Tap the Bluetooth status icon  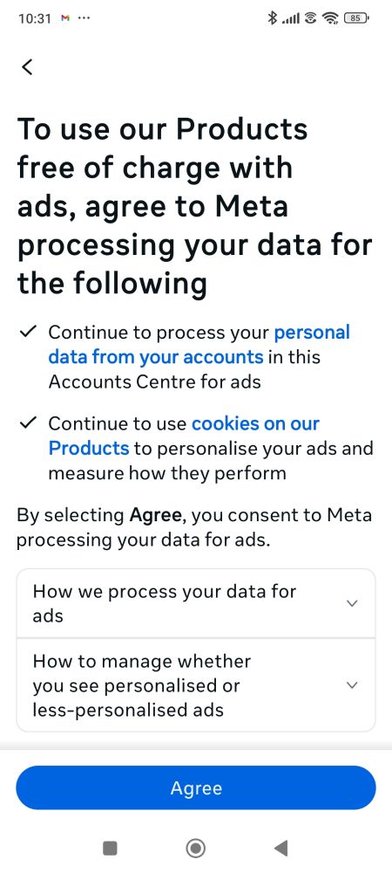pyautogui.click(x=272, y=18)
